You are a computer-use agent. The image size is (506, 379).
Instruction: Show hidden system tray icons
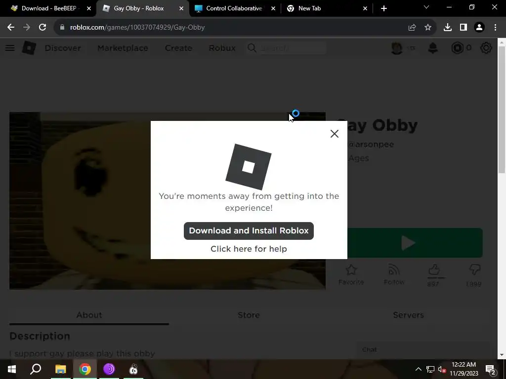[418, 369]
